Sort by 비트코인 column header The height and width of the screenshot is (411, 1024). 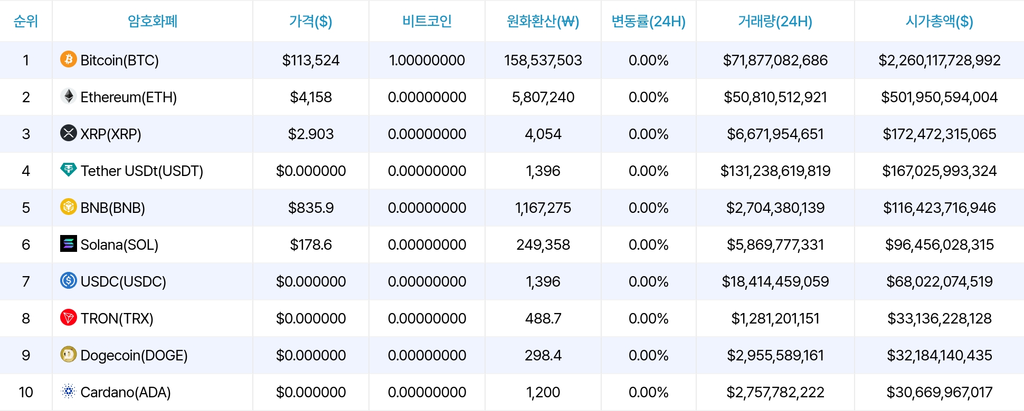pos(427,21)
